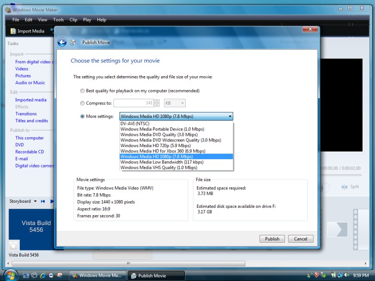Open the Edit menu
The height and width of the screenshot is (281, 375).
pyautogui.click(x=28, y=20)
